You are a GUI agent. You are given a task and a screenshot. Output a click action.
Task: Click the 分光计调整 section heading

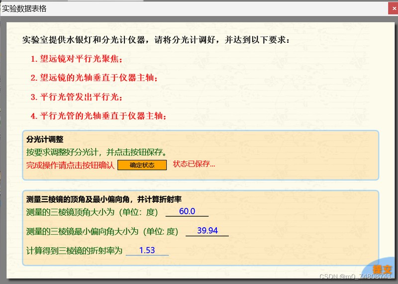[x=45, y=140]
